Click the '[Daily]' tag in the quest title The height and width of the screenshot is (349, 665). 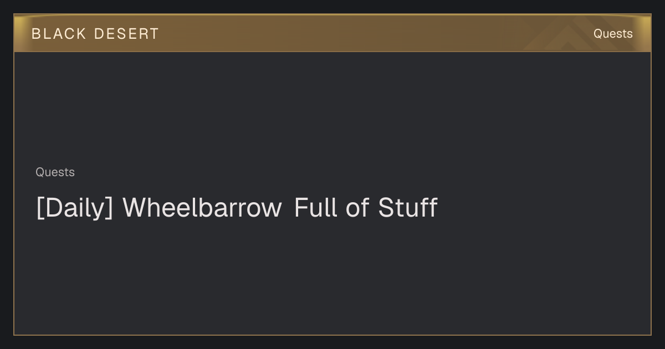pos(75,208)
